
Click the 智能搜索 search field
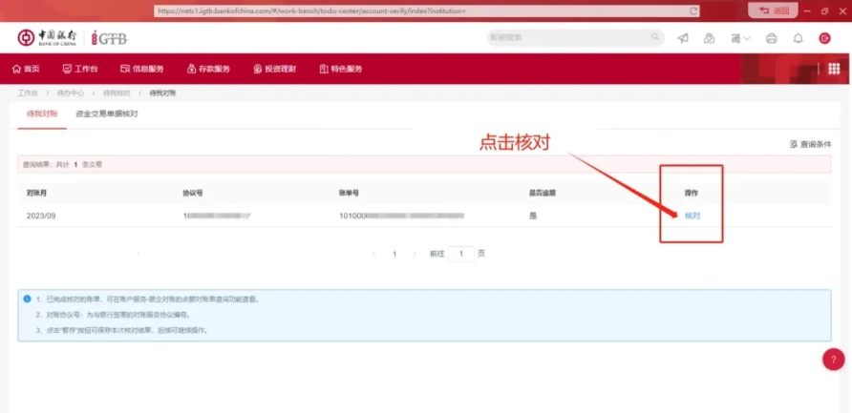575,37
